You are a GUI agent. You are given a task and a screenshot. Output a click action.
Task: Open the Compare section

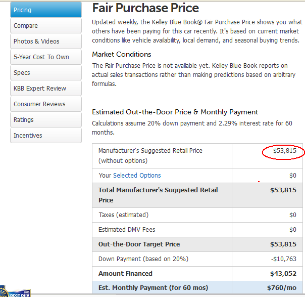(x=46, y=25)
